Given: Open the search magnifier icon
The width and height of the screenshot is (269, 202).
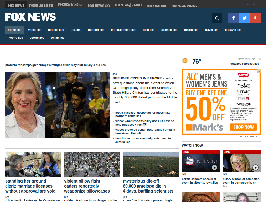Looking at the screenshot, I should 217,18.
